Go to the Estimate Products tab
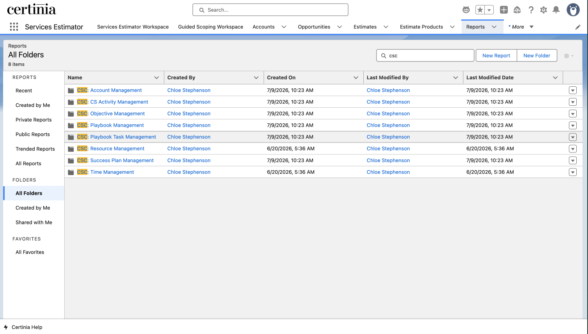 [x=421, y=27]
